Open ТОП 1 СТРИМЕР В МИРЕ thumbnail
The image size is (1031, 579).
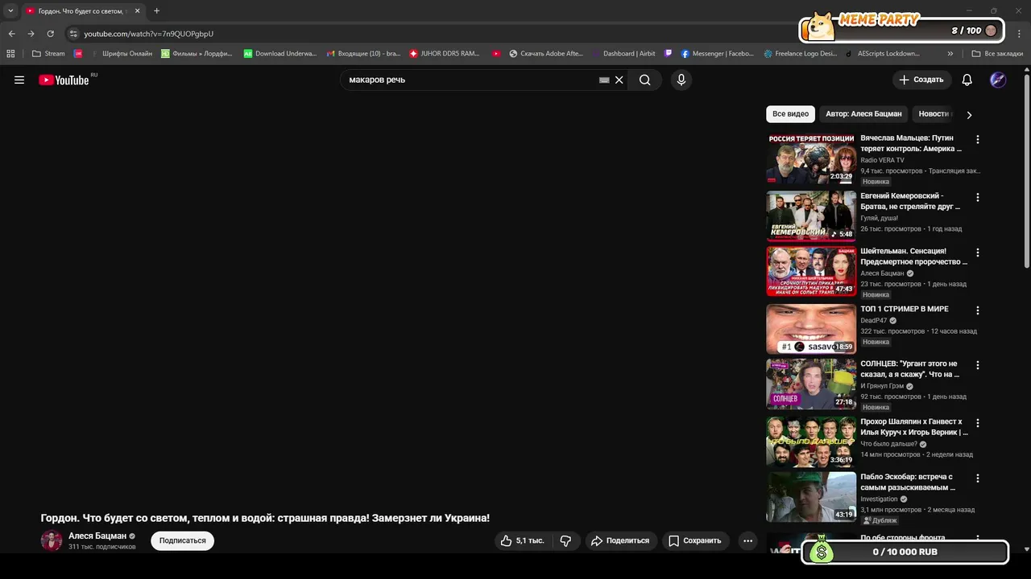point(811,329)
